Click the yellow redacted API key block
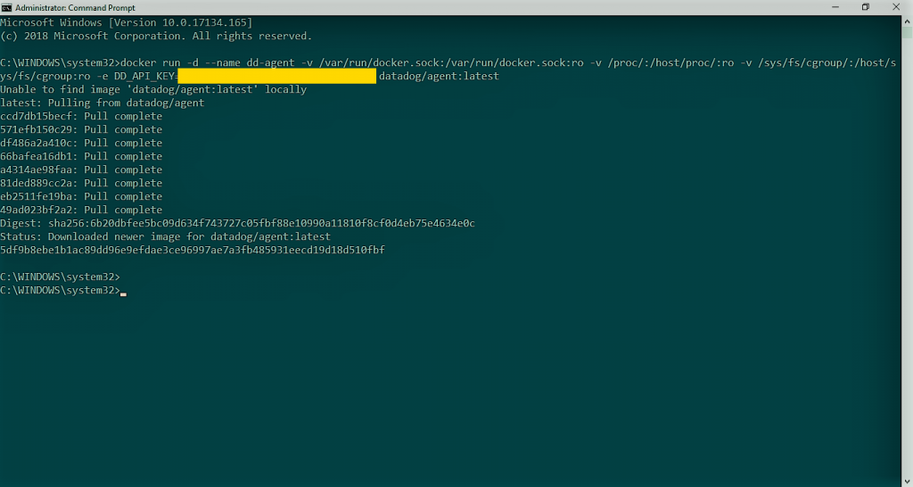913x487 pixels. pyautogui.click(x=276, y=76)
